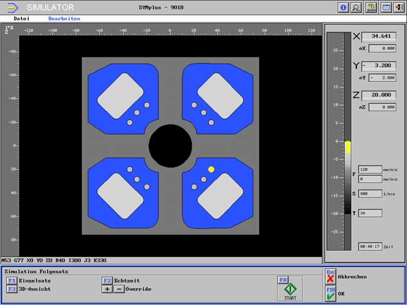
Task: Open the Datei menu
Action: (21, 19)
